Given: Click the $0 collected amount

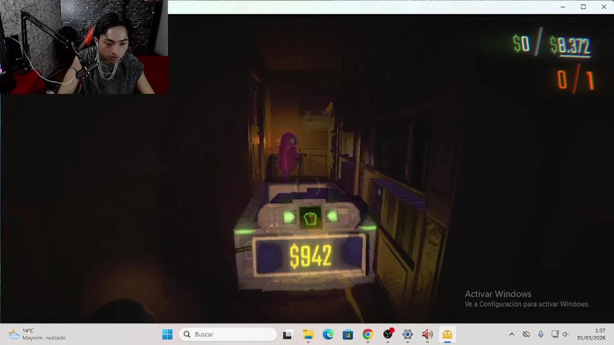Looking at the screenshot, I should (521, 44).
